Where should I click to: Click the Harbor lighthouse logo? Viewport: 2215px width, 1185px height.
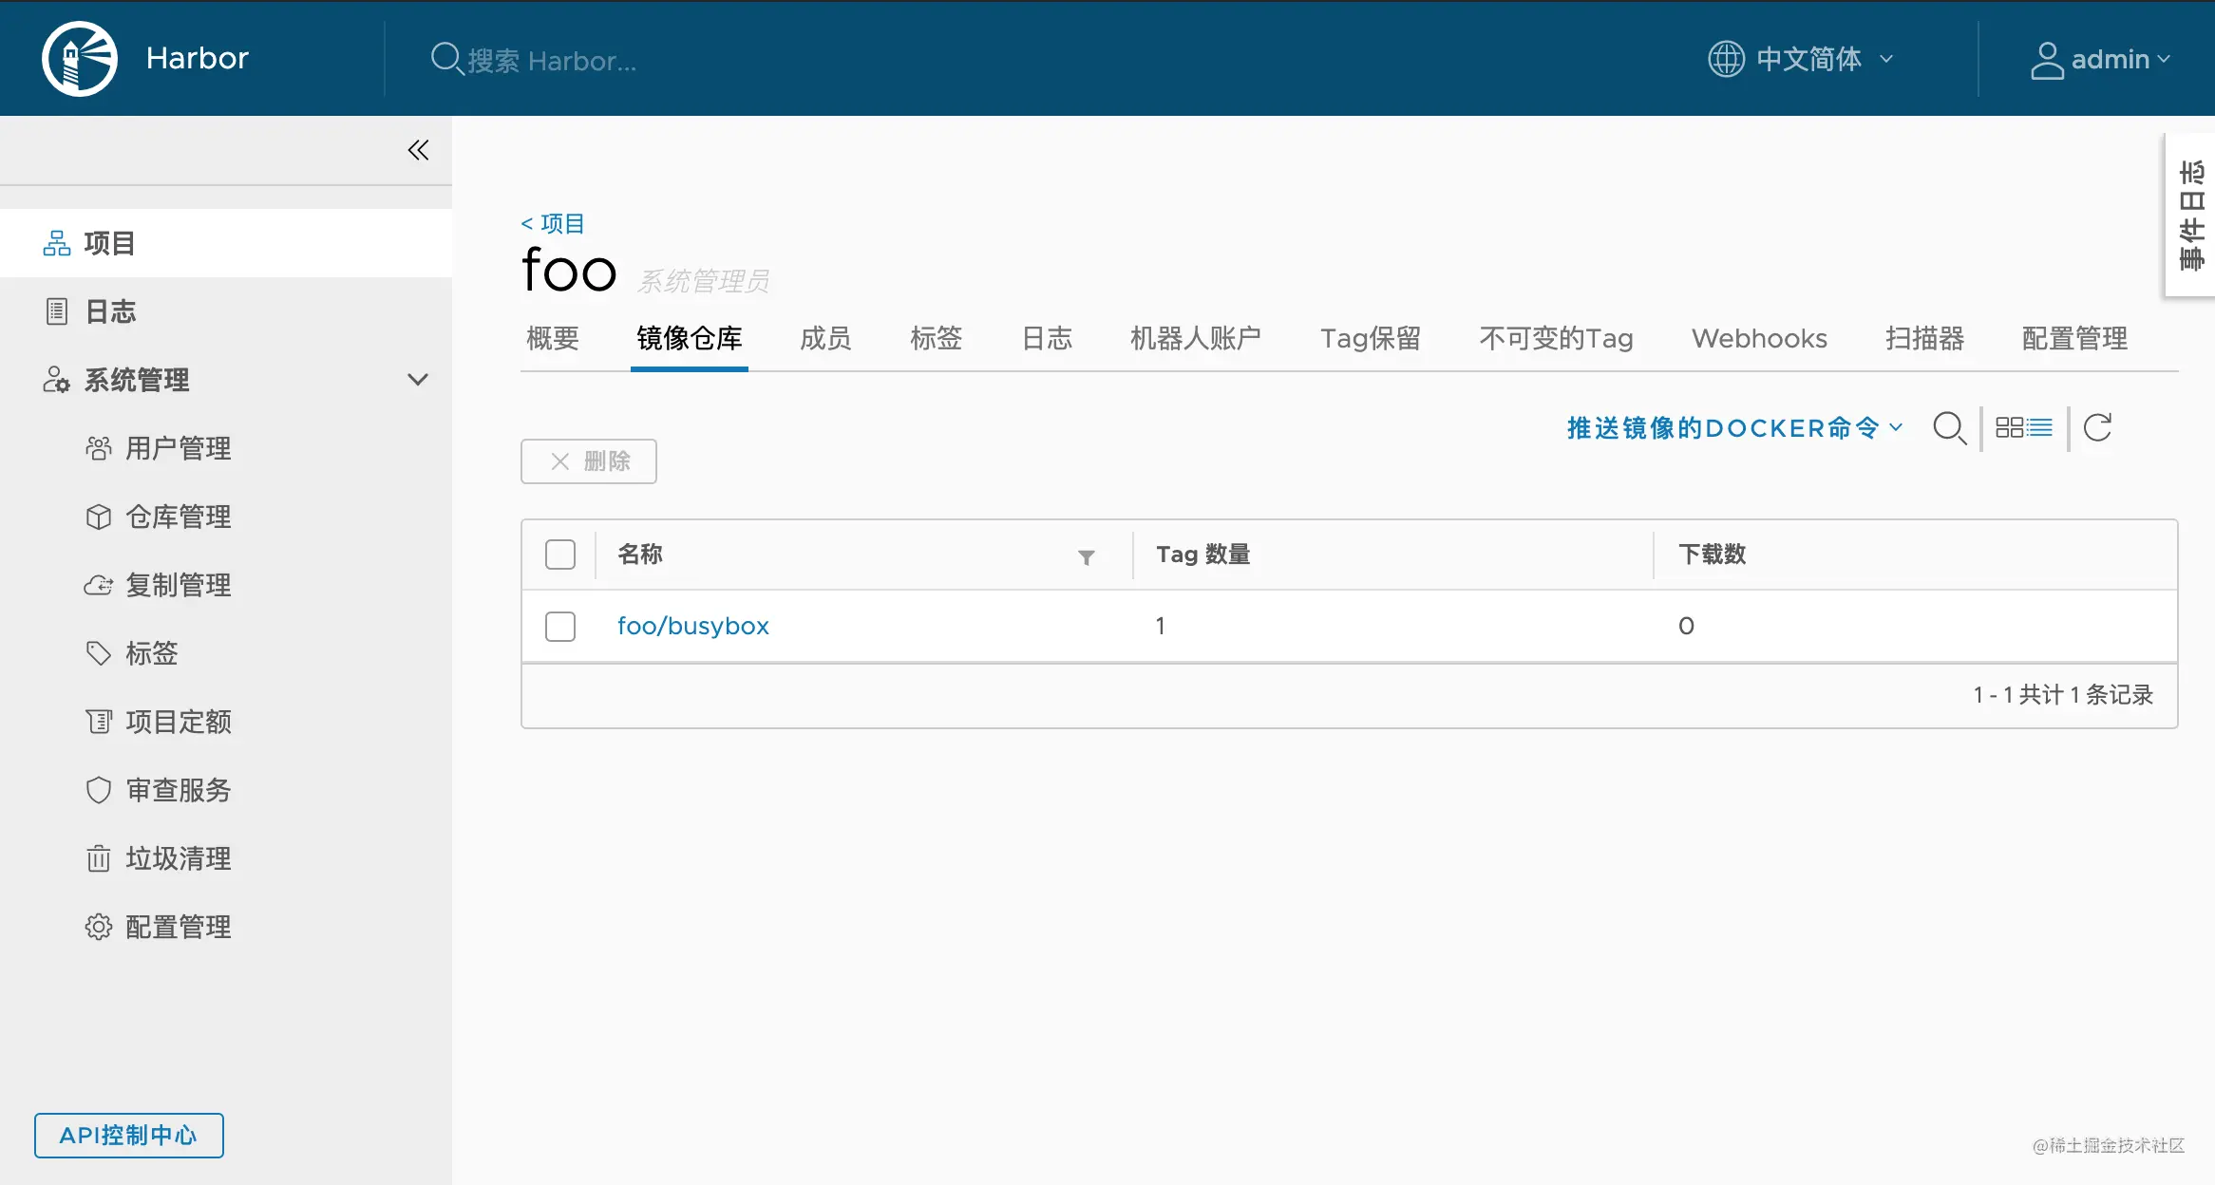(80, 59)
